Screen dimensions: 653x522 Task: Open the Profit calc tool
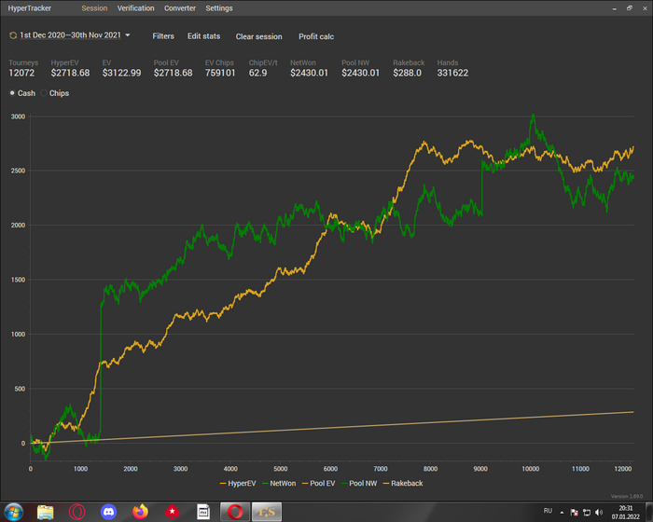pos(316,36)
